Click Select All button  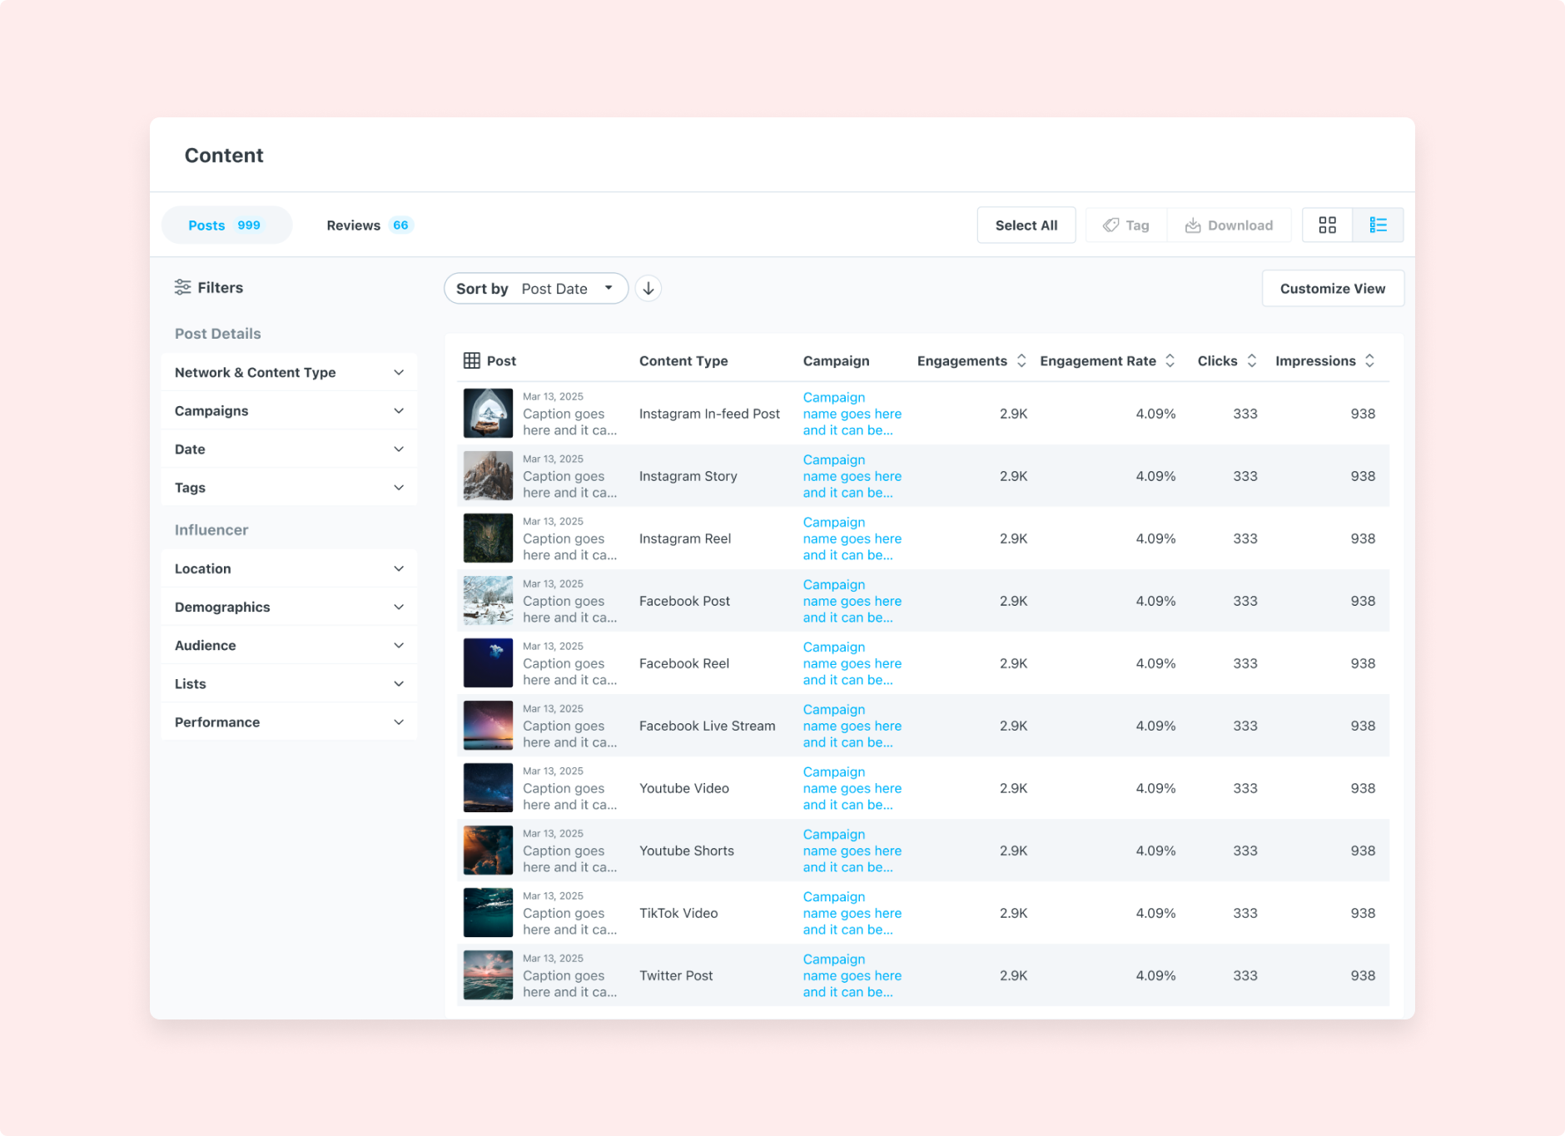tap(1026, 225)
